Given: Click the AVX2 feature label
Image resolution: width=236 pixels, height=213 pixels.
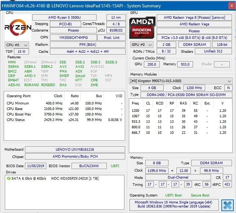Looking at the screenshot, I should [x=80, y=67].
